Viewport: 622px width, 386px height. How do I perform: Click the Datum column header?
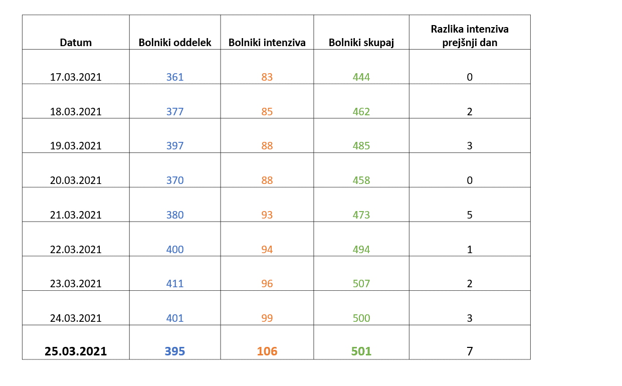pyautogui.click(x=76, y=43)
